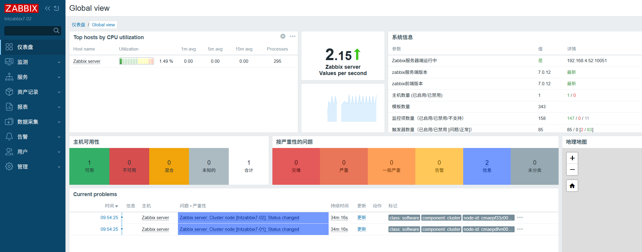Viewport: 642px width, 252px height.
Task: Click 更新 for the tntzabbix7-01 problem
Action: point(362,229)
